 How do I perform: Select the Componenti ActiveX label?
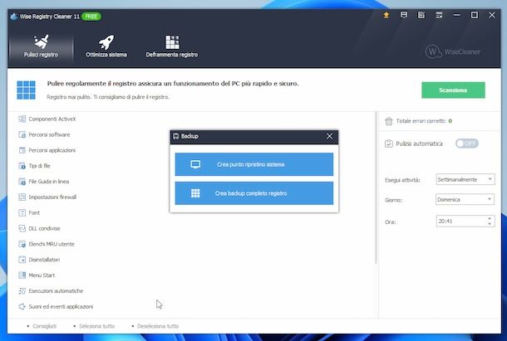52,119
